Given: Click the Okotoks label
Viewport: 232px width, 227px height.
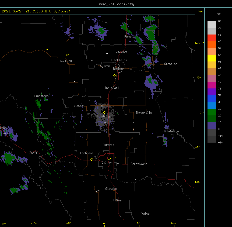Looking at the screenshot, I should [x=111, y=189].
